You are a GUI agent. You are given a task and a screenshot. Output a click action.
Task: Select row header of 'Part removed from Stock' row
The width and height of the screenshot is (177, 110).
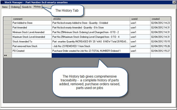tap(8, 46)
